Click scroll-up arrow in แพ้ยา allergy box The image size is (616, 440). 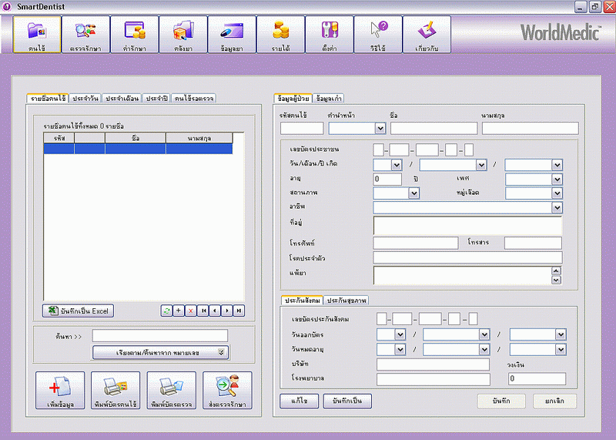(x=556, y=271)
